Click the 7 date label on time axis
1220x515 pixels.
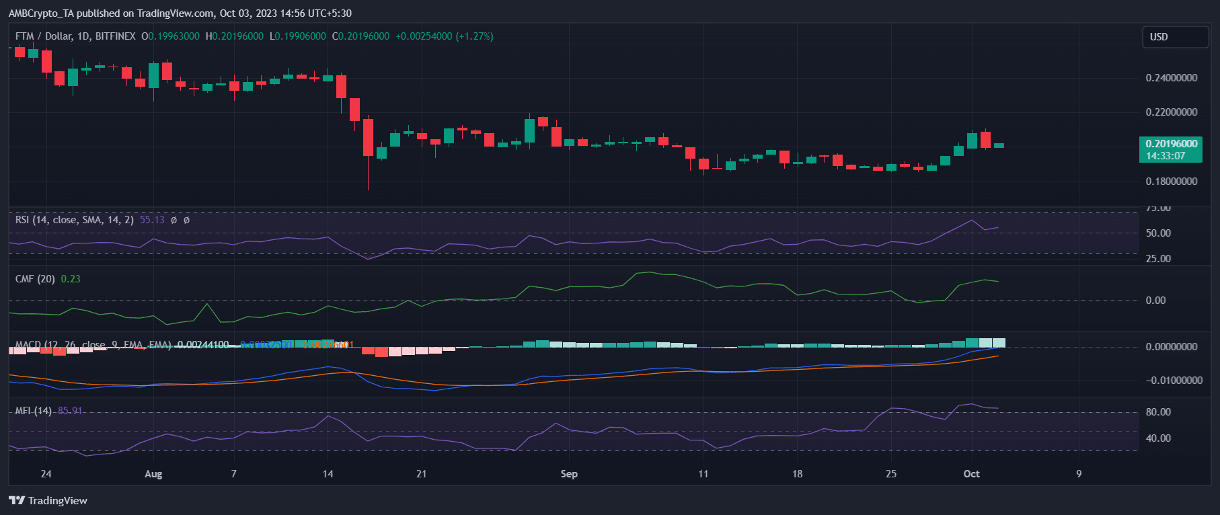pyautogui.click(x=234, y=474)
